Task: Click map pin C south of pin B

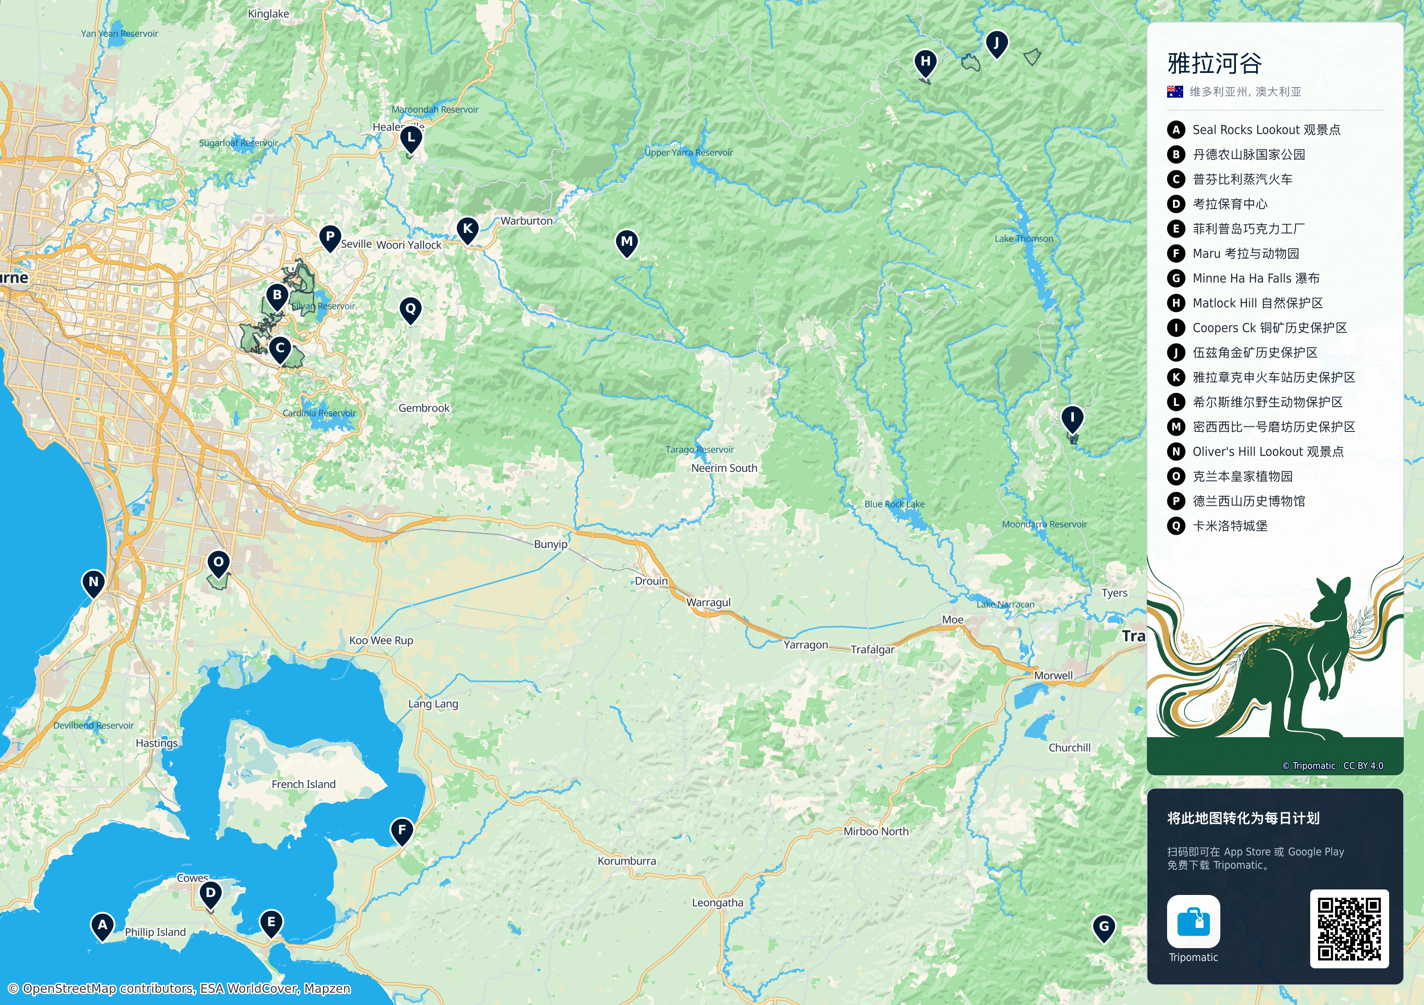Action: point(280,349)
